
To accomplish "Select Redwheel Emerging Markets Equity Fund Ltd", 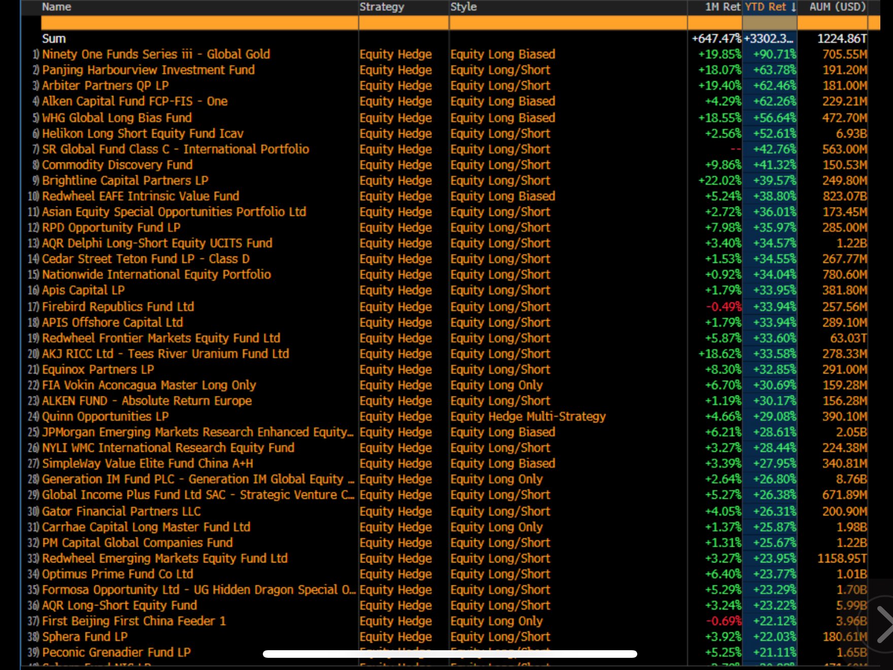I will tap(165, 559).
